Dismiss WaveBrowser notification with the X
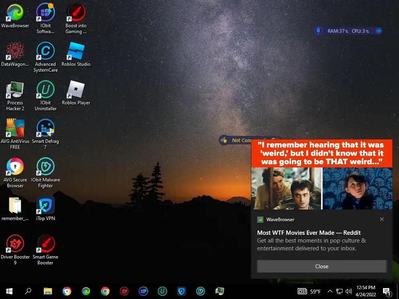Image resolution: width=399 pixels, height=299 pixels. click(x=382, y=219)
